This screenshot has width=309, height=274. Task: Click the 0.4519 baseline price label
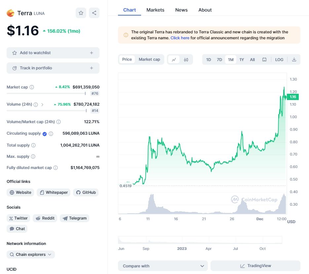coord(125,186)
